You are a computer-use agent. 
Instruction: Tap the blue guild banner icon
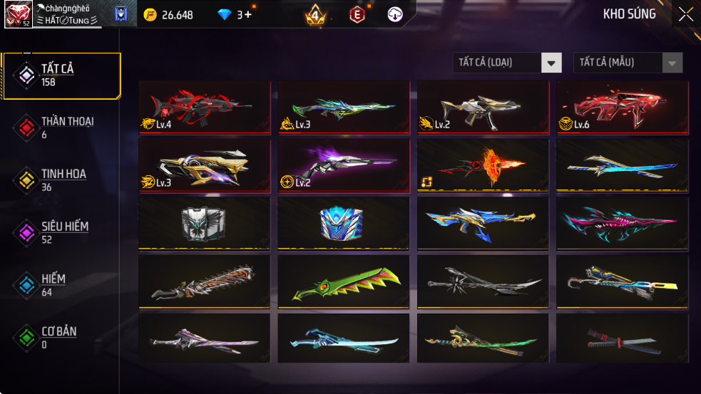[121, 14]
